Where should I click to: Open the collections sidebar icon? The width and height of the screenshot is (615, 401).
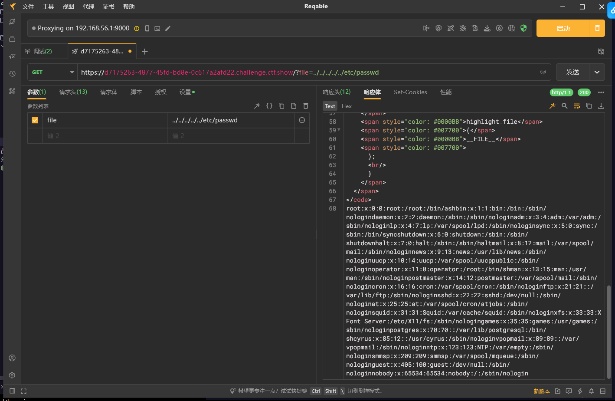(12, 39)
